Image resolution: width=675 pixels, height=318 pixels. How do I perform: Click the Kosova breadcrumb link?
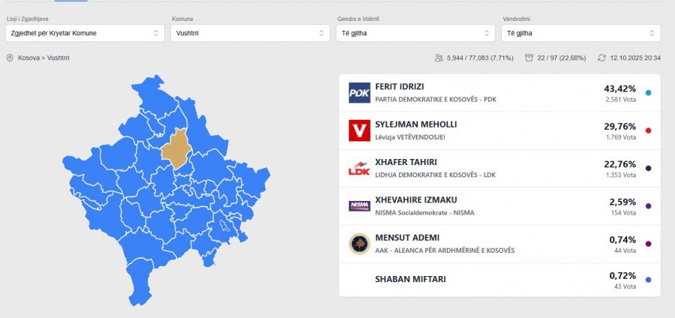coord(28,58)
